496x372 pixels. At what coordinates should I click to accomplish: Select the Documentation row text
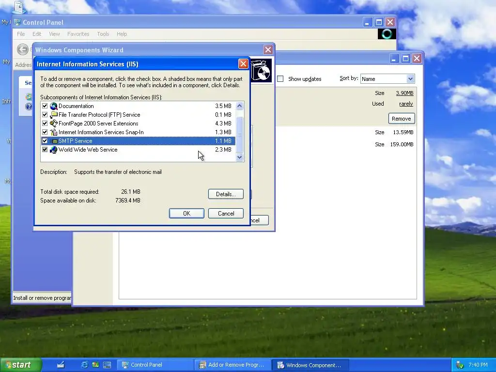76,106
